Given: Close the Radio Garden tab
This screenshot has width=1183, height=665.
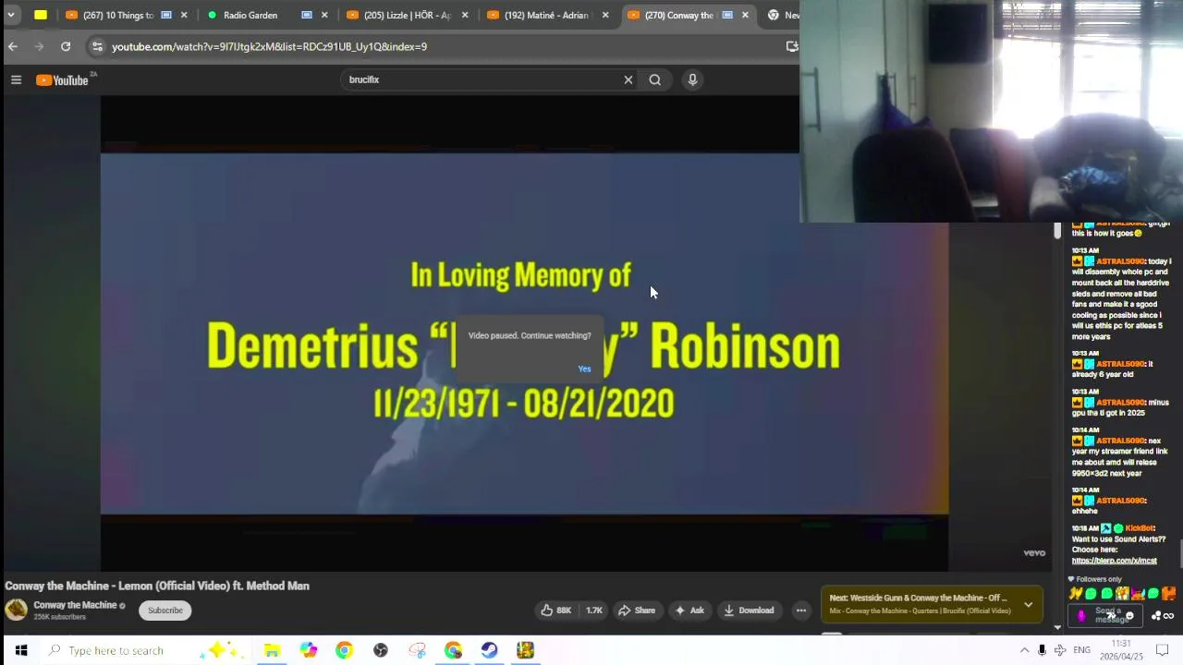Looking at the screenshot, I should pos(324,15).
